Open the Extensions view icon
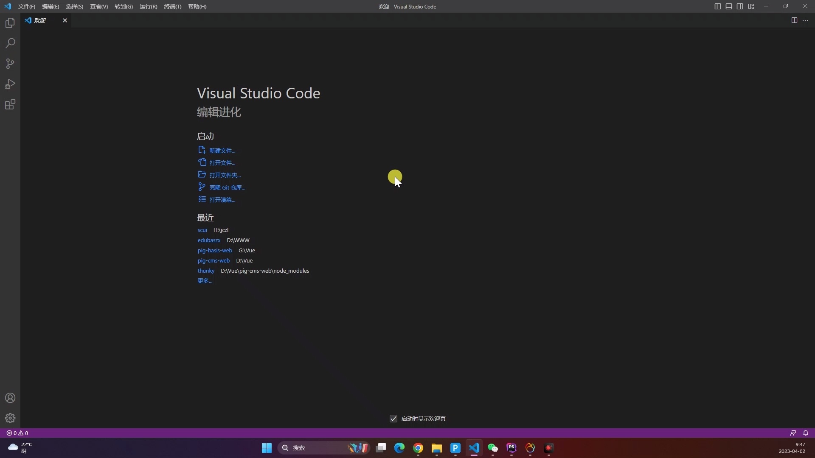815x458 pixels. click(9, 104)
